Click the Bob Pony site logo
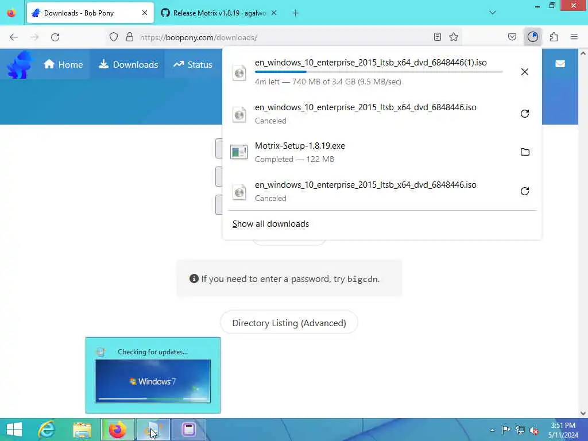 [x=20, y=64]
